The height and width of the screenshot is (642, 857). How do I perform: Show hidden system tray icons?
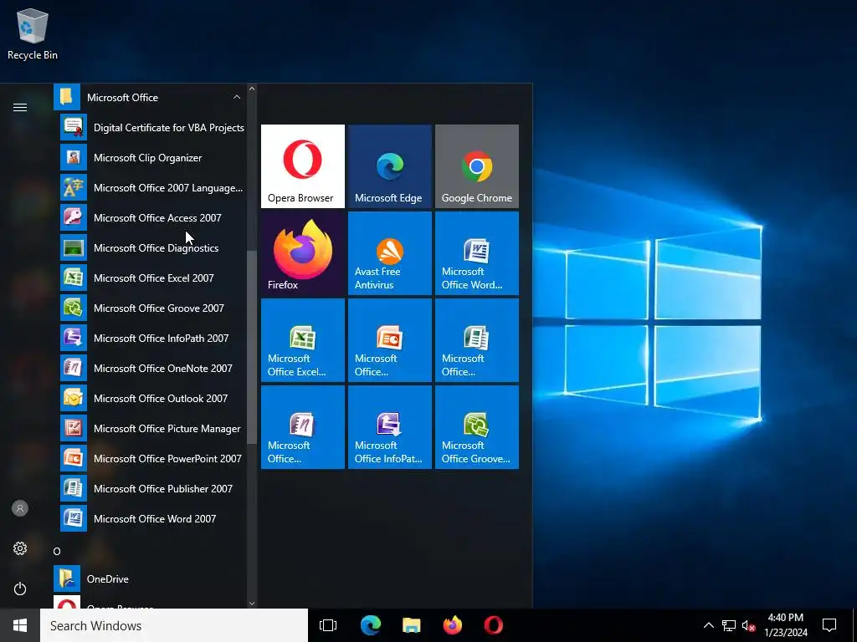708,625
